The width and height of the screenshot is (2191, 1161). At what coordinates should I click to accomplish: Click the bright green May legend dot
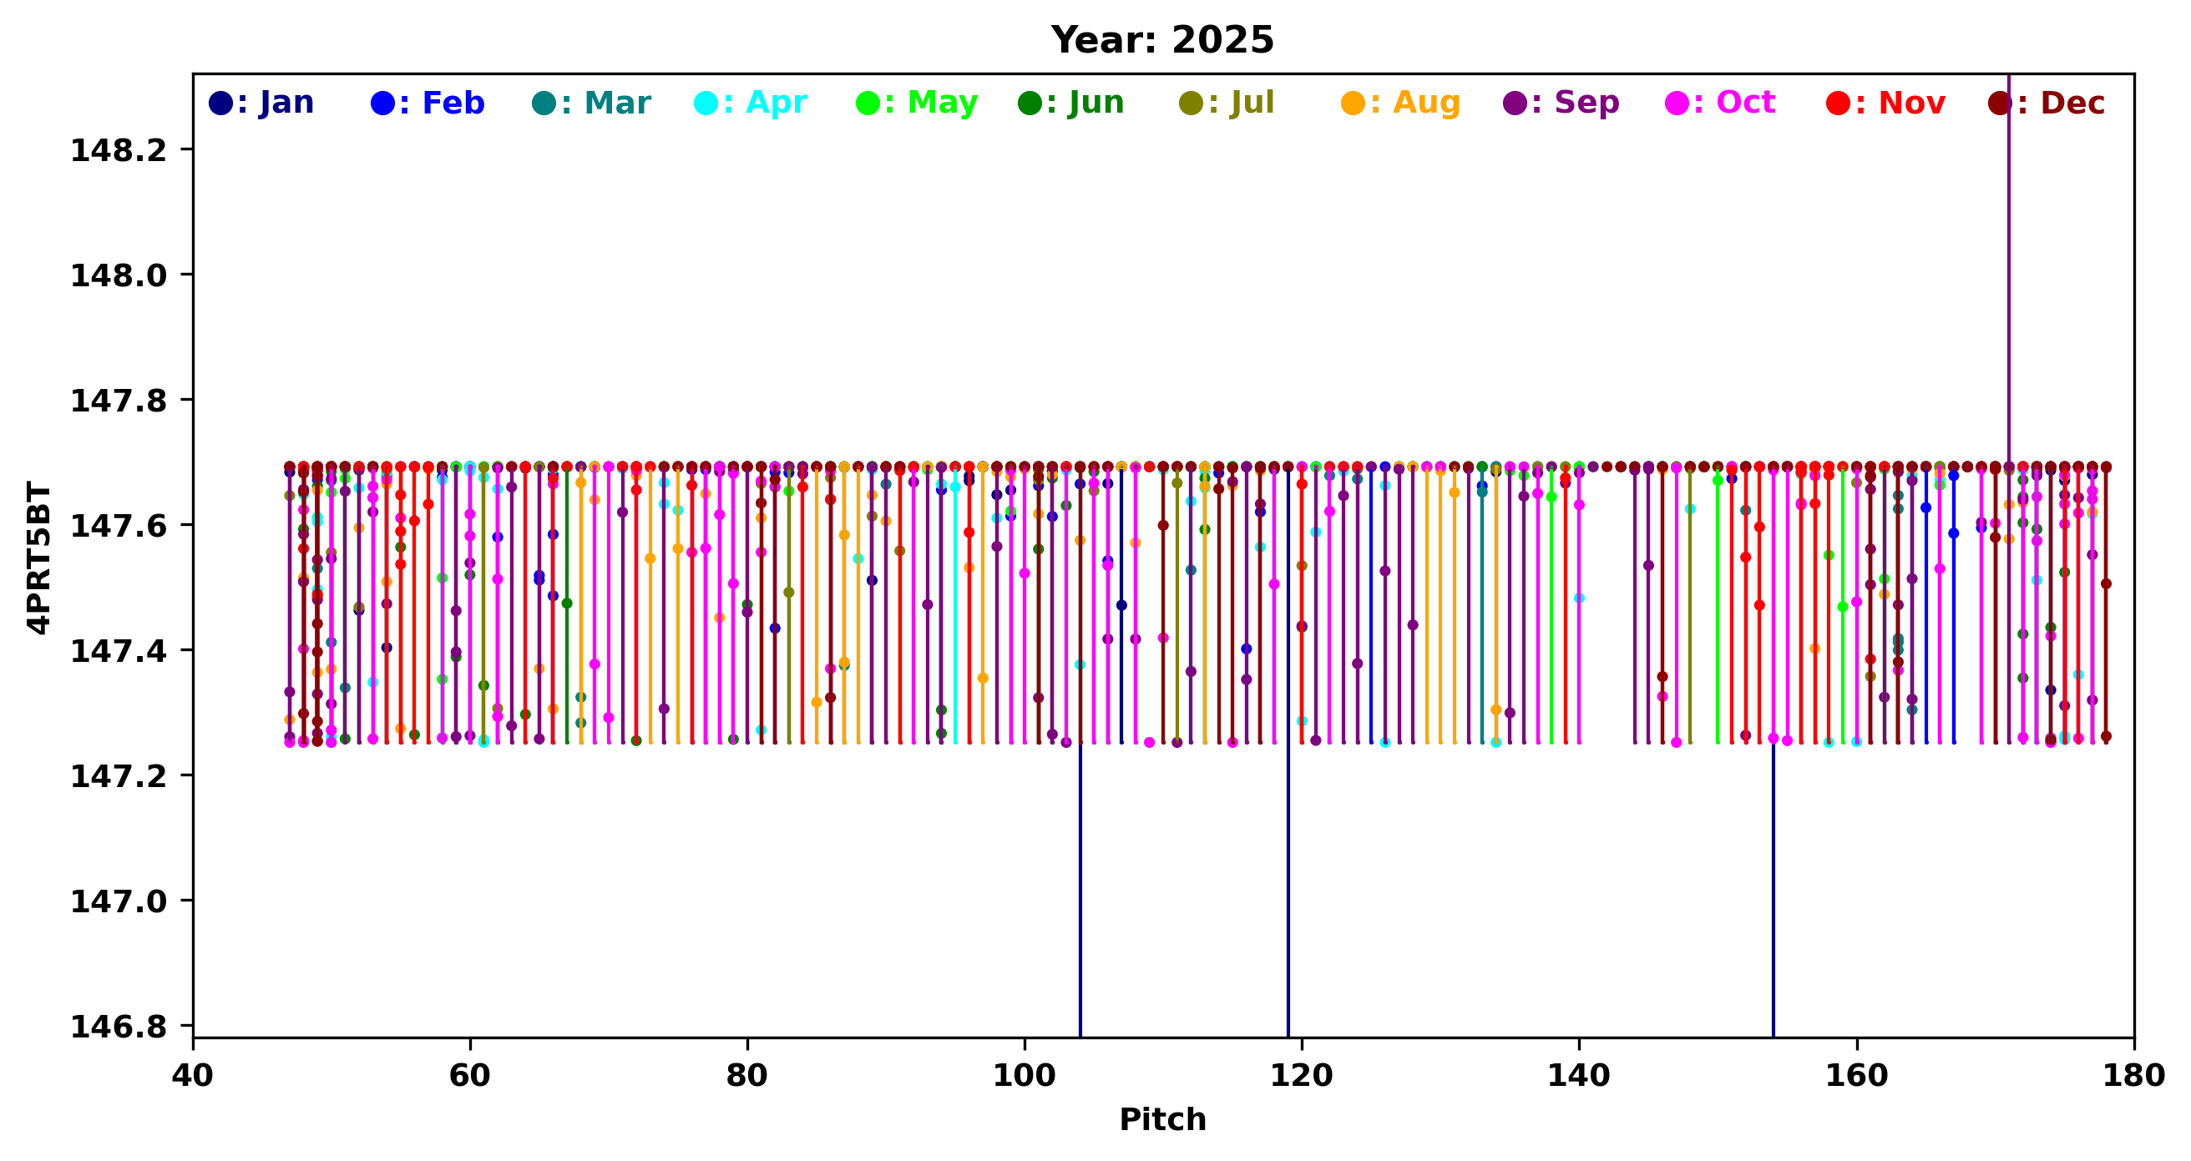[x=868, y=103]
